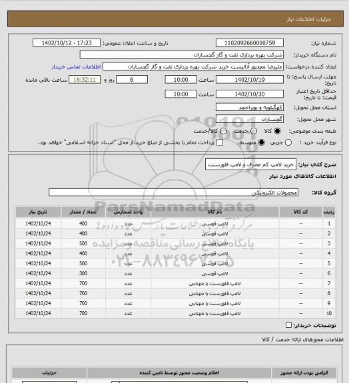Select the کالا radio button
This screenshot has width=349, height=383.
coord(277,131)
